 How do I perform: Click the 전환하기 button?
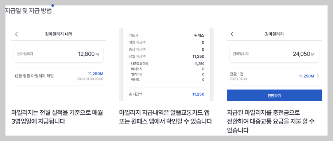coord(274,95)
